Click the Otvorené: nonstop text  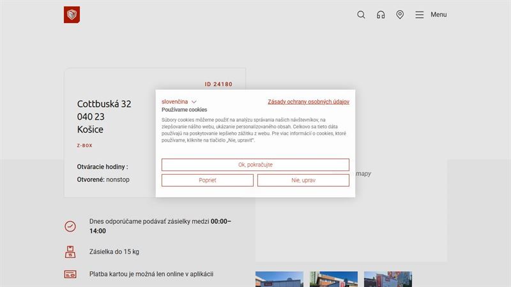(103, 180)
